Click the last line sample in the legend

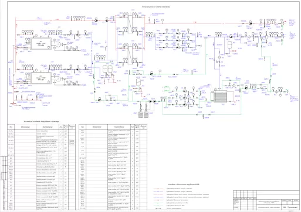159,208
